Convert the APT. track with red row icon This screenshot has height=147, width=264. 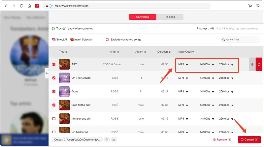pos(259,64)
